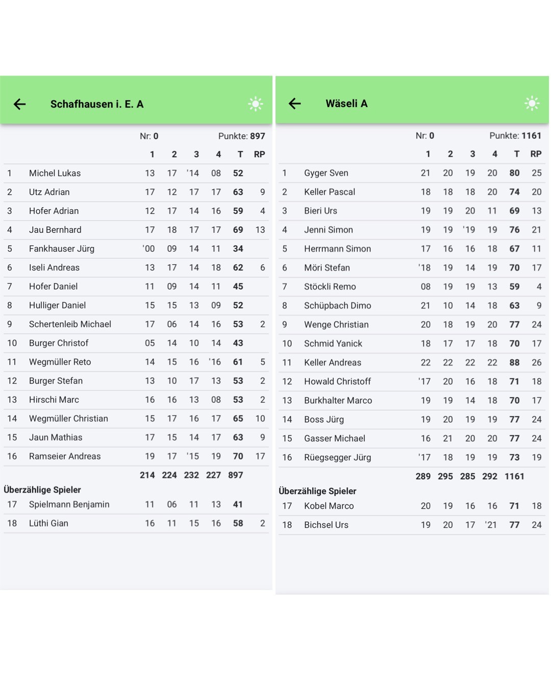This screenshot has width=551, height=689.
Task: Click Punkte 1161 total label
Action: (515, 136)
